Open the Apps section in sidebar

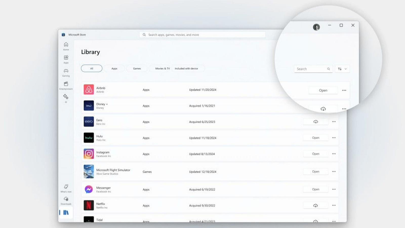(66, 59)
